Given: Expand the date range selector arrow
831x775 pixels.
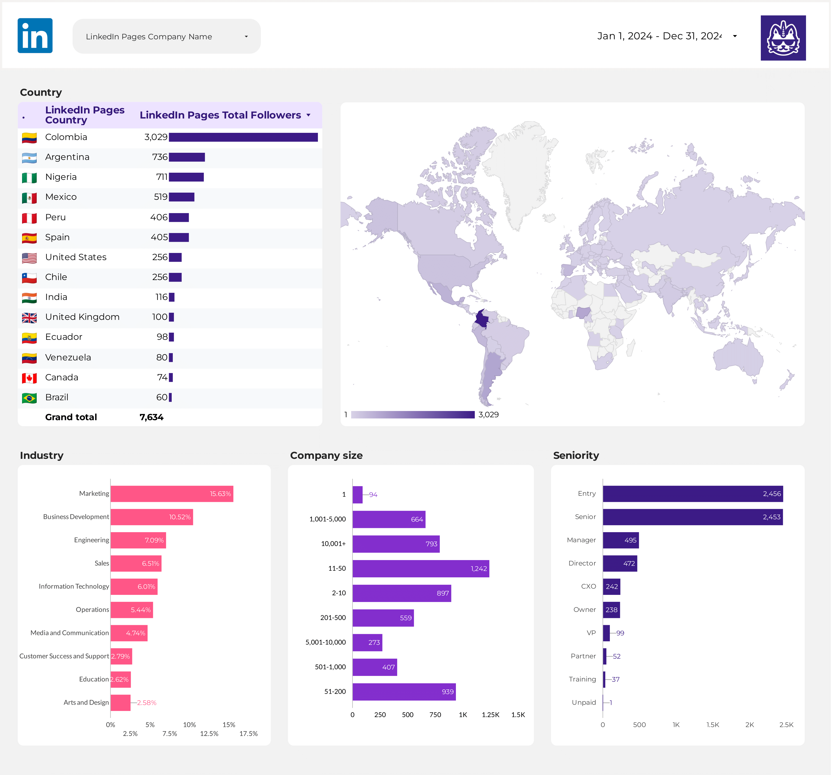Looking at the screenshot, I should click(735, 36).
